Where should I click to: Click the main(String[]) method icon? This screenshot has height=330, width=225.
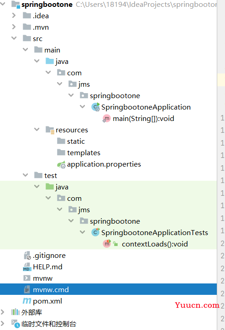[x=106, y=119]
